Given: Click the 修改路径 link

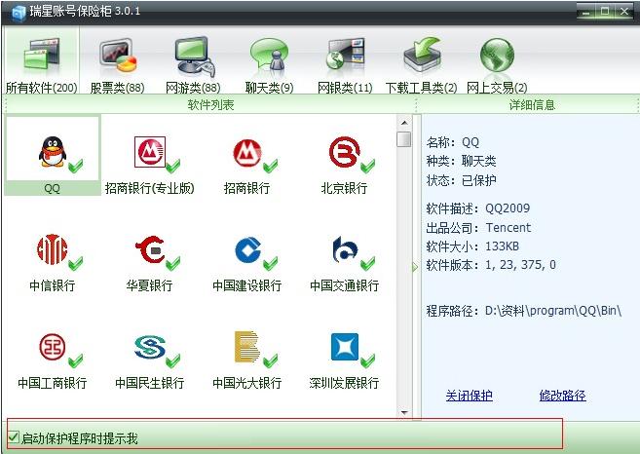Looking at the screenshot, I should tap(563, 396).
